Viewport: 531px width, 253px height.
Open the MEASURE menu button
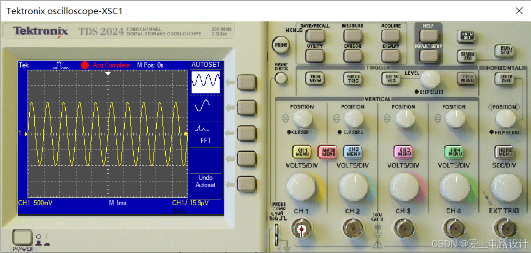tap(353, 36)
